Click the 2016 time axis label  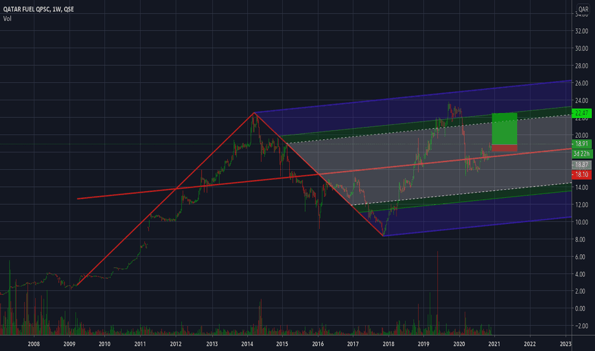(318, 344)
